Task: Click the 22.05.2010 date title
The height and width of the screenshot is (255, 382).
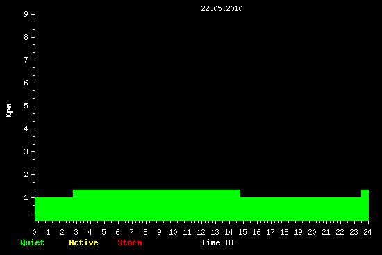Action: (222, 8)
